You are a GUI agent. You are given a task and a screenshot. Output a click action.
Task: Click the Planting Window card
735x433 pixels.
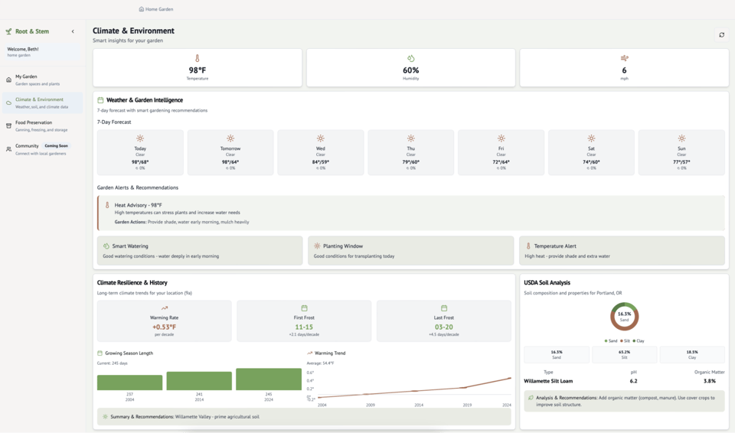click(x=410, y=250)
